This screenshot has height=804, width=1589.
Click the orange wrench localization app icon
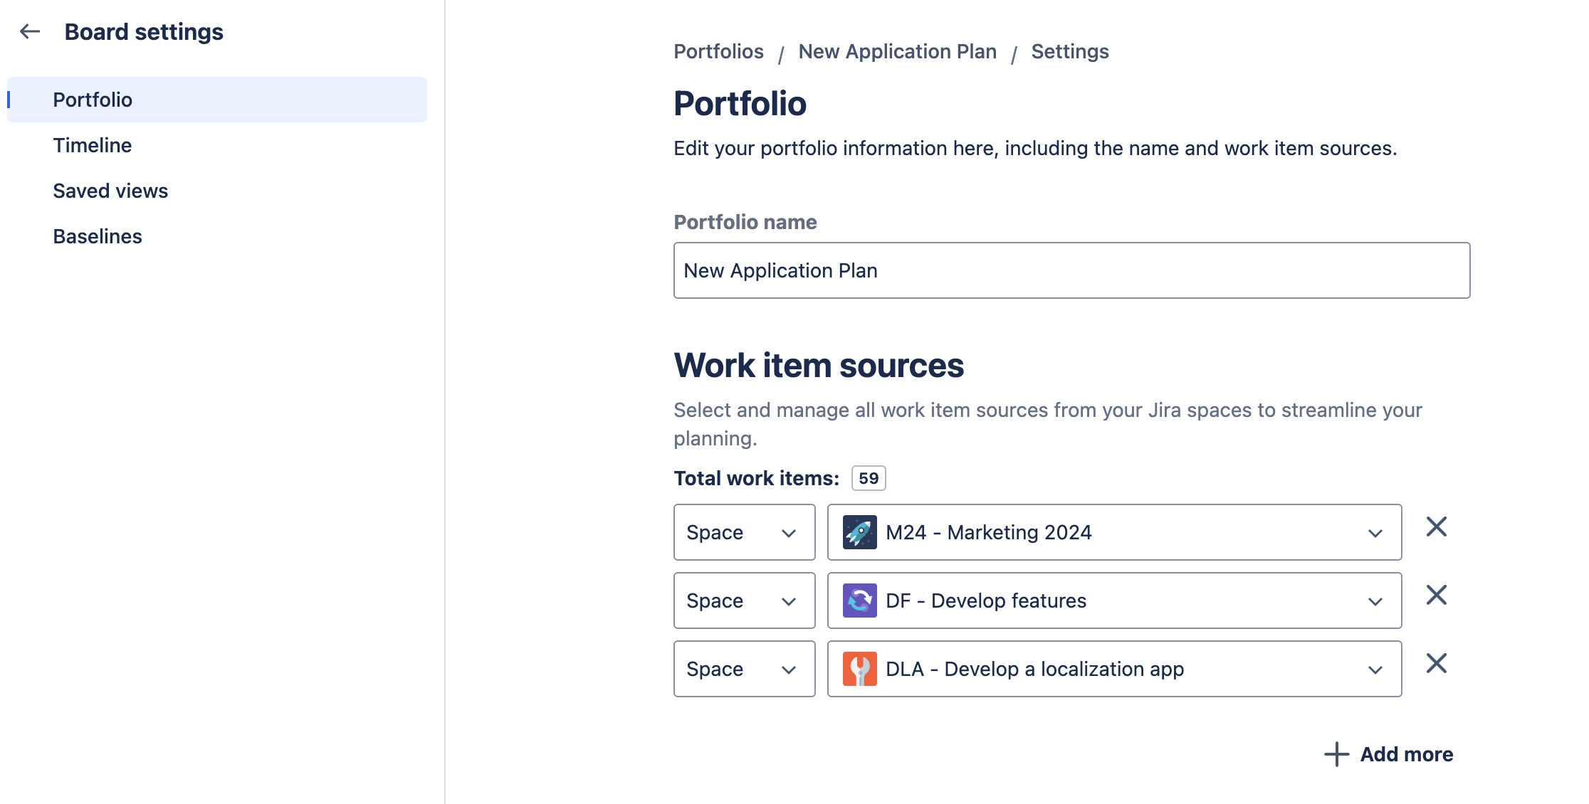pyautogui.click(x=859, y=669)
